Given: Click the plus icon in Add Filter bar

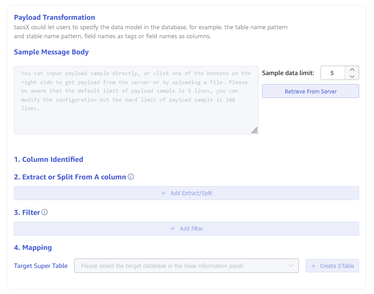Looking at the screenshot, I should tap(173, 229).
